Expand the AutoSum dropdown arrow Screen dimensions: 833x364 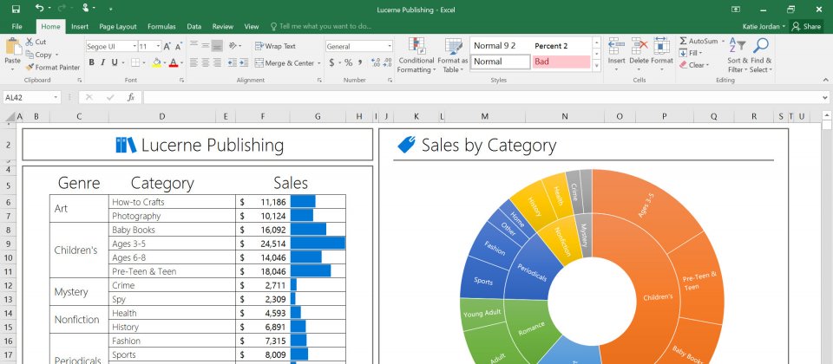[x=723, y=42]
